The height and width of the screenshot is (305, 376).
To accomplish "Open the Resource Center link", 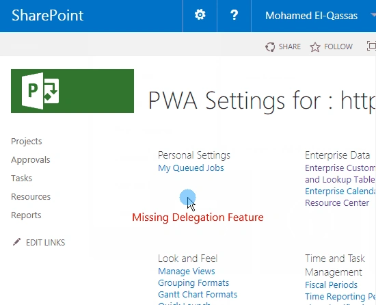I will click(x=337, y=203).
